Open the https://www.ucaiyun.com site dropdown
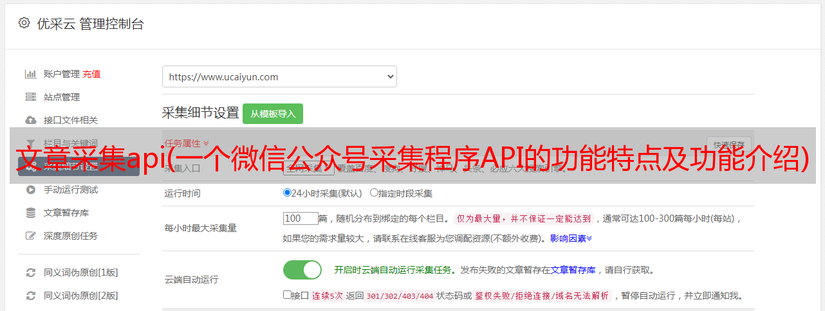This screenshot has width=825, height=311. 279,76
